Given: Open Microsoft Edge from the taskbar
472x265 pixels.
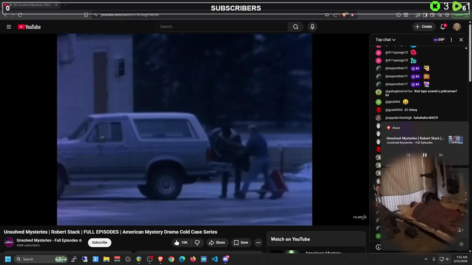Looking at the screenshot, I should 182,259.
